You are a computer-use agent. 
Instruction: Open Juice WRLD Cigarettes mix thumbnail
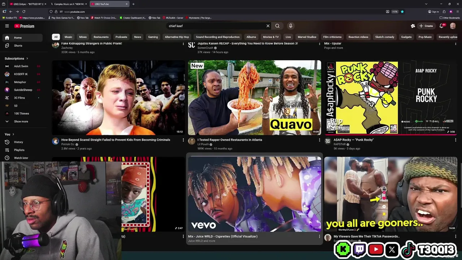[x=254, y=194]
